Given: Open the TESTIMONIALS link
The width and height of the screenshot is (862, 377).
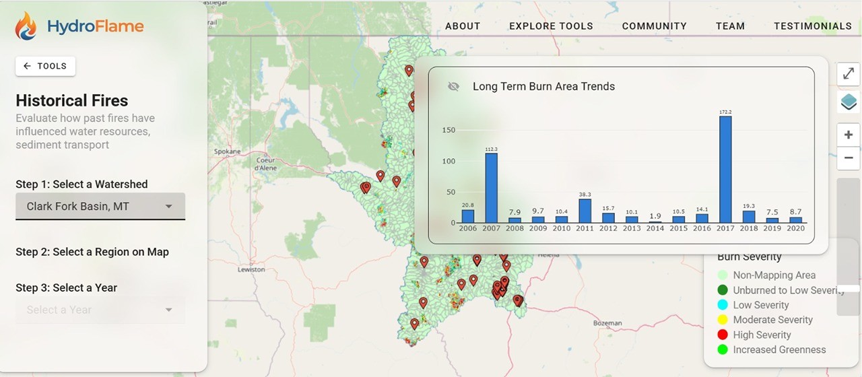Looking at the screenshot, I should point(812,26).
